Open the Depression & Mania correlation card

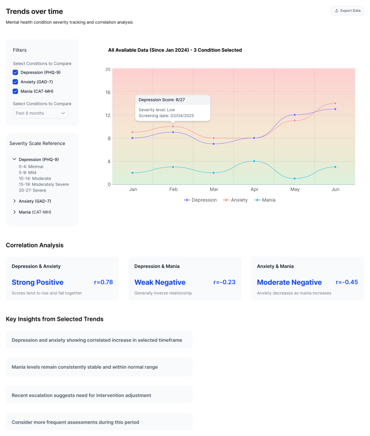coord(185,279)
